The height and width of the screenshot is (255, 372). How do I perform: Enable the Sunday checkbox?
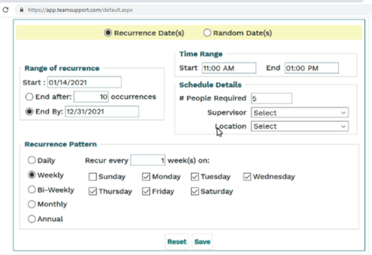[92, 177]
